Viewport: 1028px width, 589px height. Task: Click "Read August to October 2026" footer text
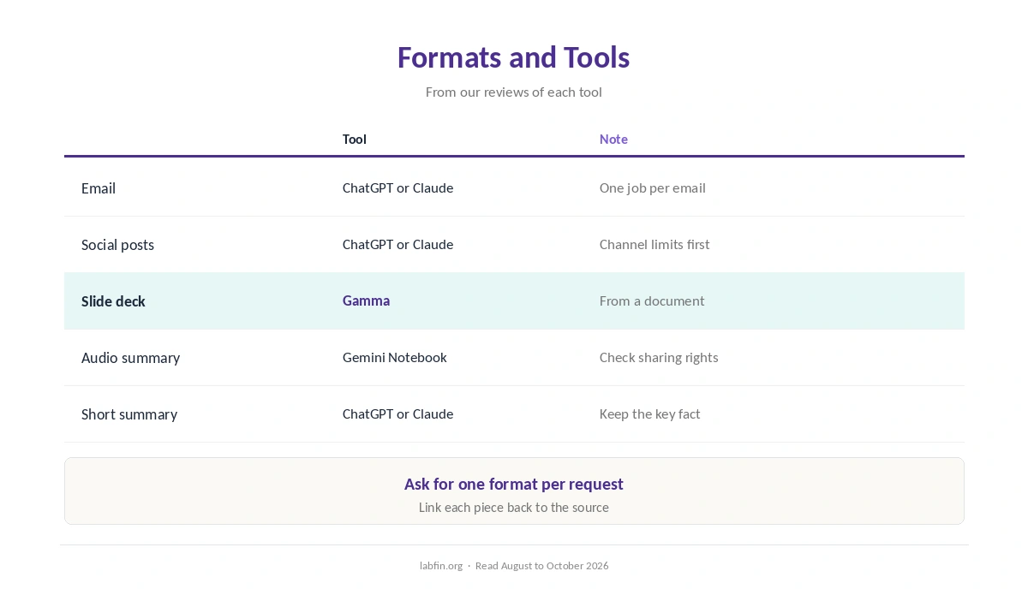pos(541,565)
